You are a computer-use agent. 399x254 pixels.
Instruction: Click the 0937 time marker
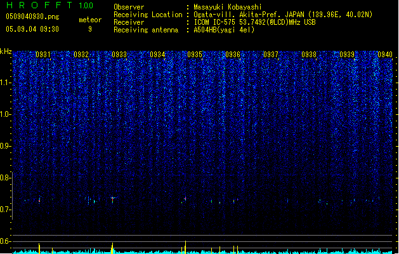tap(271, 55)
